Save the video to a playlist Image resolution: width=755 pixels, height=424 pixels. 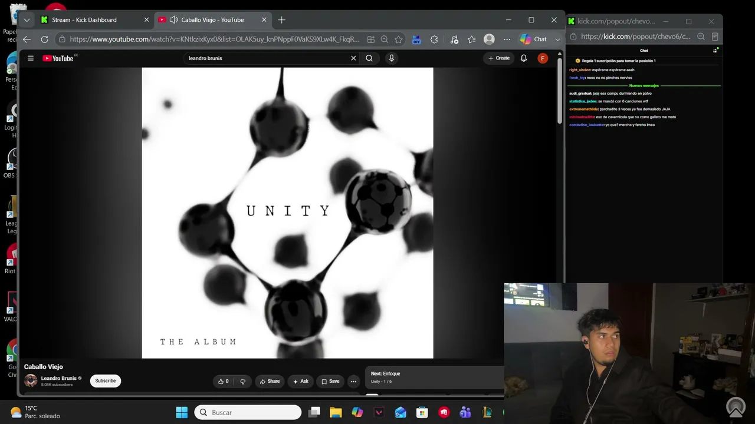(330, 382)
